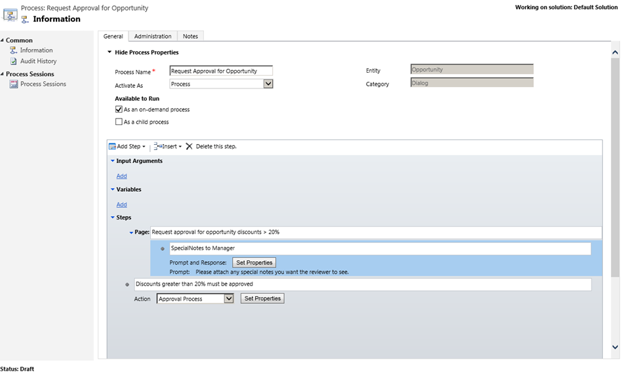Click the Add Step icon

pos(112,147)
